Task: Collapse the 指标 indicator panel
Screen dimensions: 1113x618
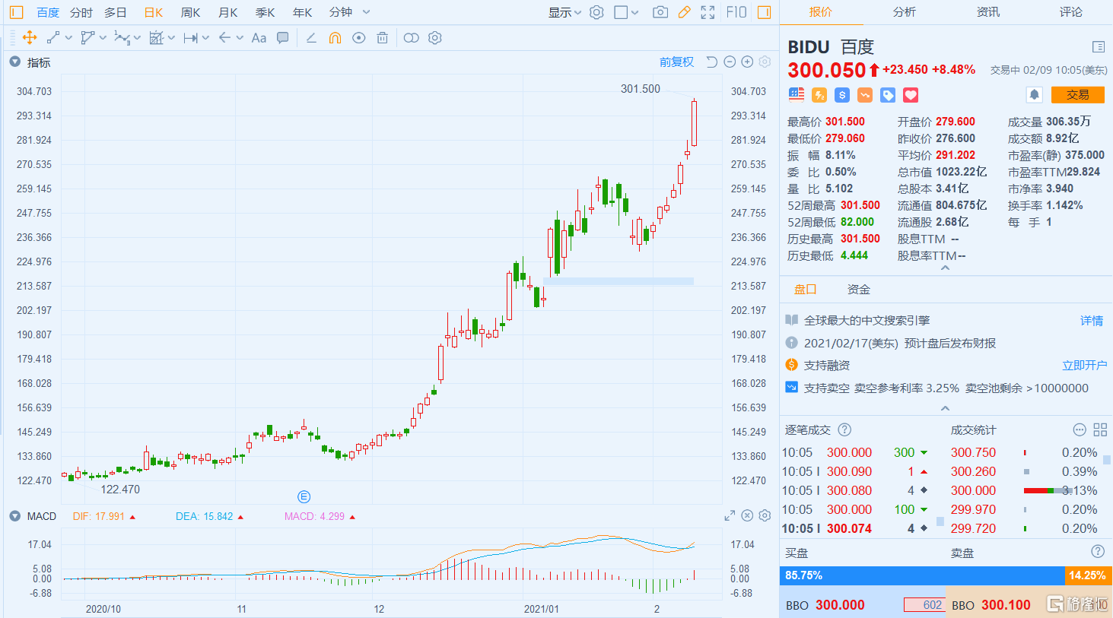Action: coord(14,62)
